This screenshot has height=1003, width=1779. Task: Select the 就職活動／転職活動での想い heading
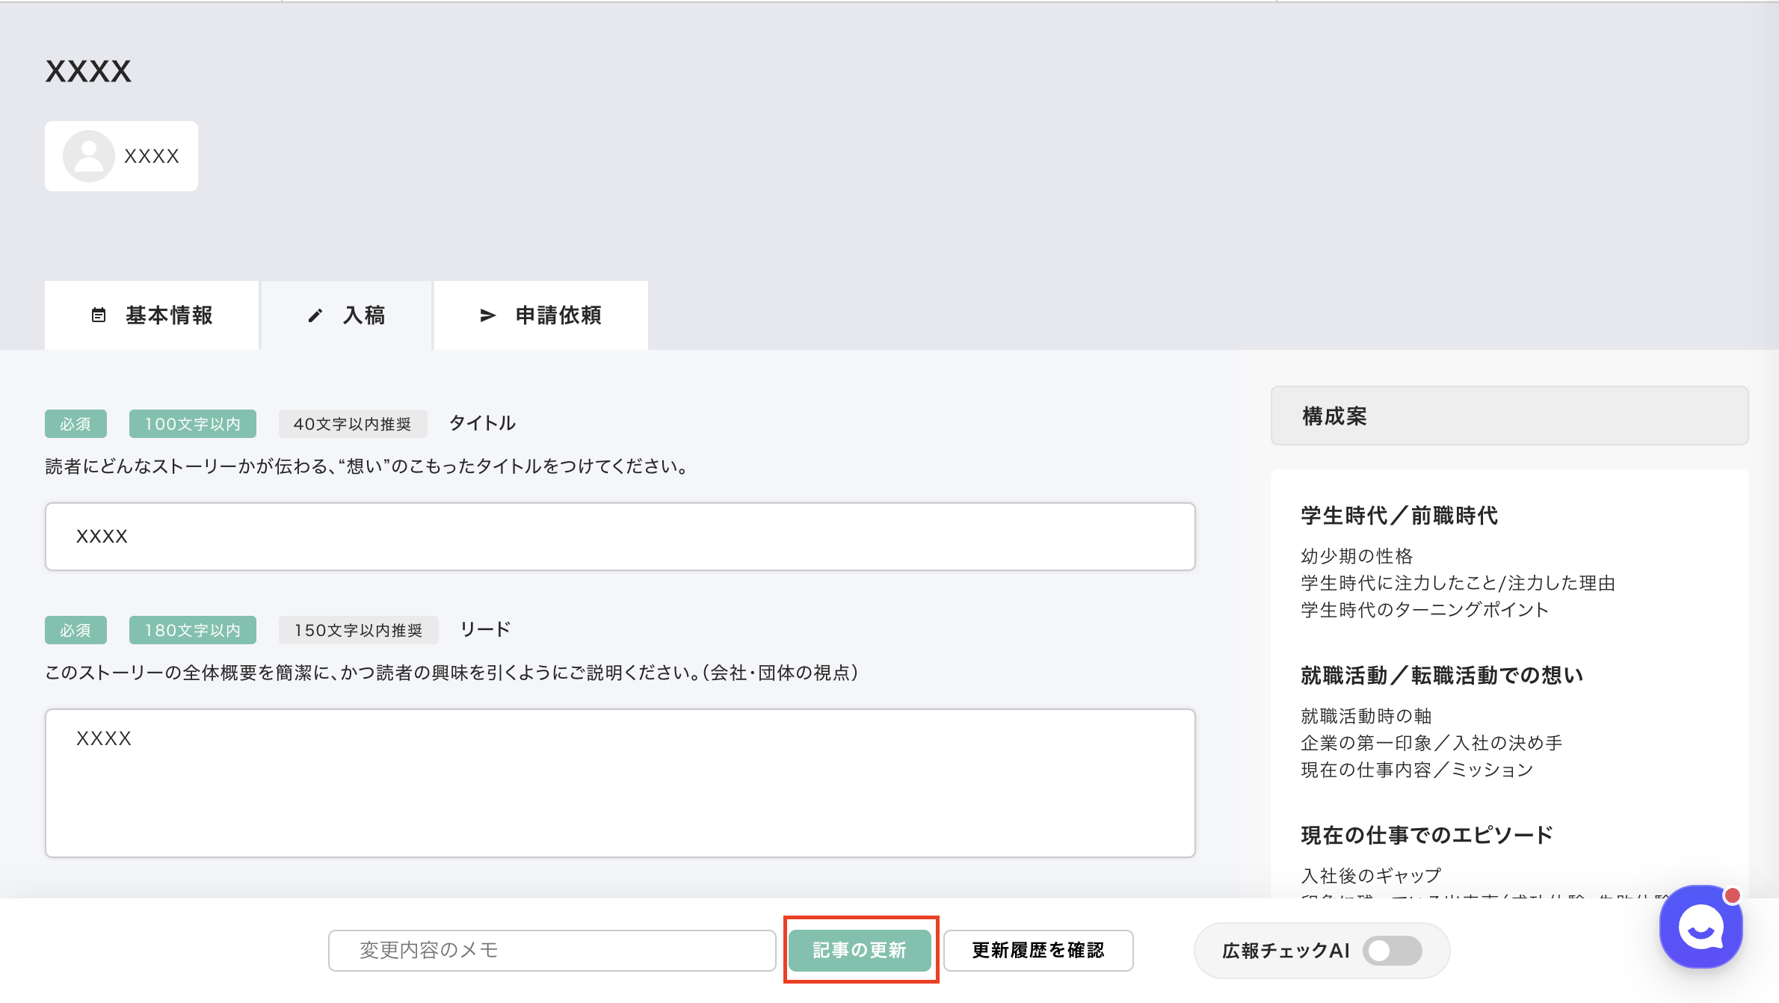coord(1442,676)
